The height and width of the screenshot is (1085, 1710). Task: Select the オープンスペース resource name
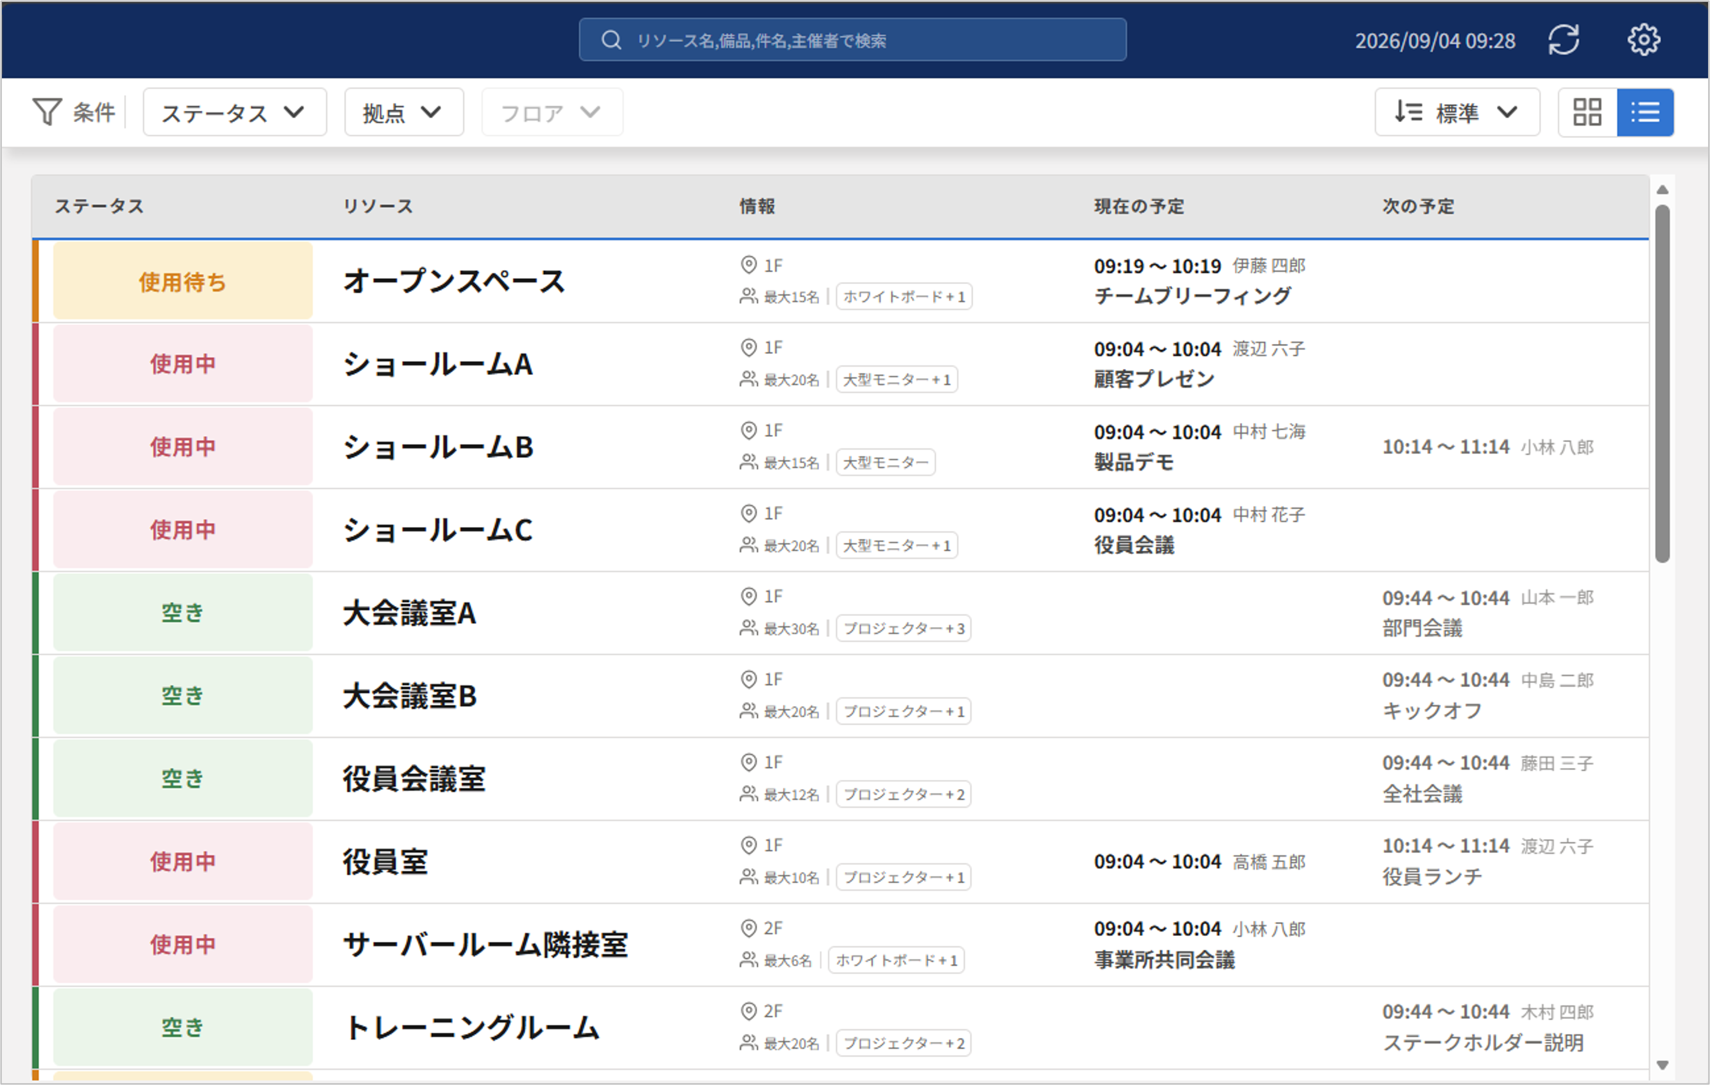point(454,281)
